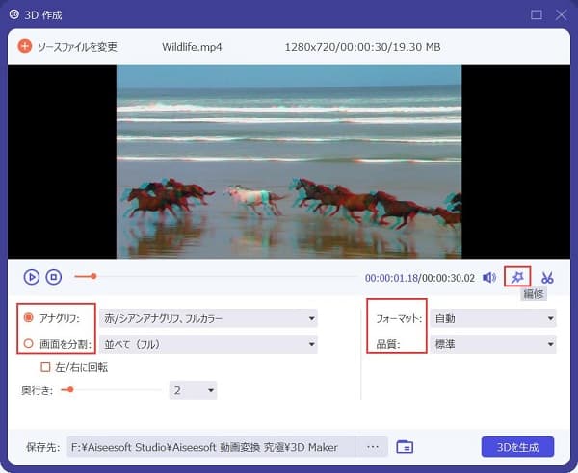Click the video preview of running horses

289,162
